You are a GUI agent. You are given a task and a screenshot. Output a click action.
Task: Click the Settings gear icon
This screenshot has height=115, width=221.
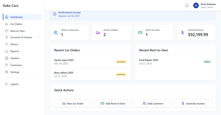[x=7, y=72]
